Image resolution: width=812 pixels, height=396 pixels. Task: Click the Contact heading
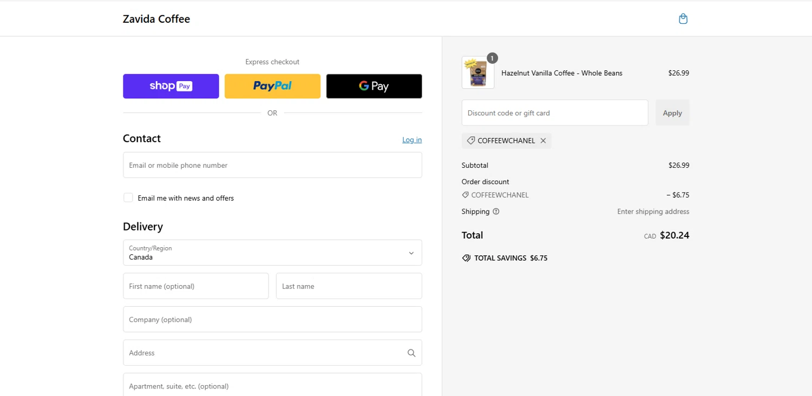[x=142, y=138]
